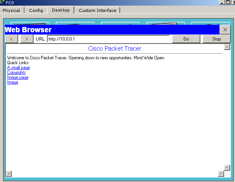The height and width of the screenshot is (182, 235).
Task: Click the scroll right arrow at bottom
Action: (221, 174)
